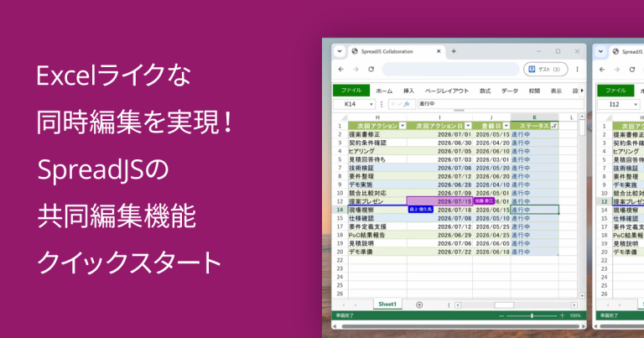Image resolution: width=644 pixels, height=338 pixels.
Task: Click cell 提案書修正 in left window
Action: 377,134
